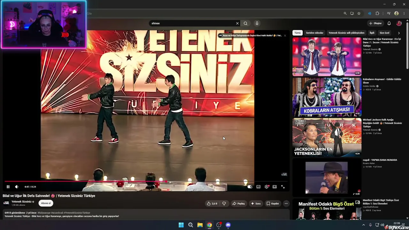Open the media controls icon in Chrome toolbar
The image size is (409, 230).
389,13
